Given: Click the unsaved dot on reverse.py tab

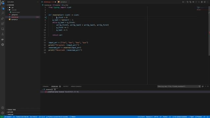Looking at the screenshot, I should [x=55, y=2].
